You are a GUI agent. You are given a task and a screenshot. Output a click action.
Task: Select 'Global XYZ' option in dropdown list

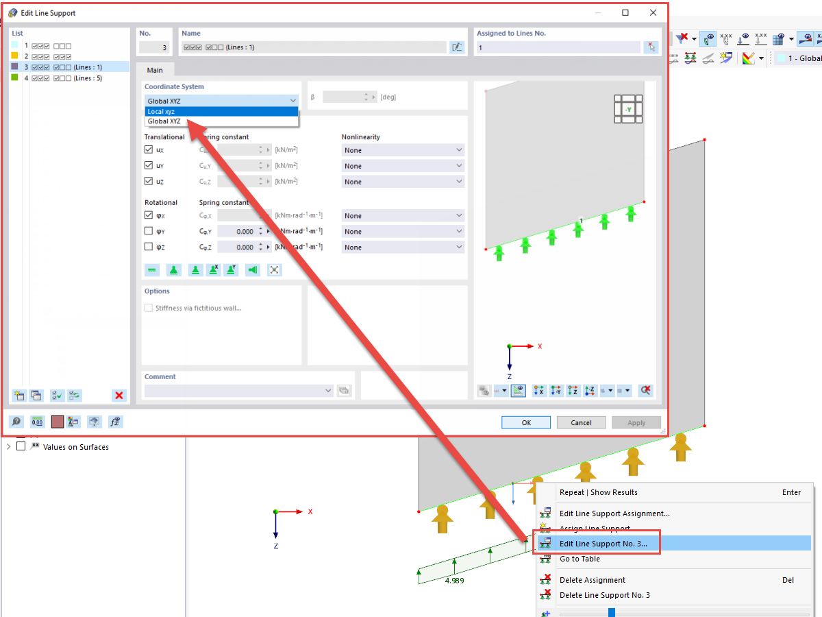click(222, 121)
